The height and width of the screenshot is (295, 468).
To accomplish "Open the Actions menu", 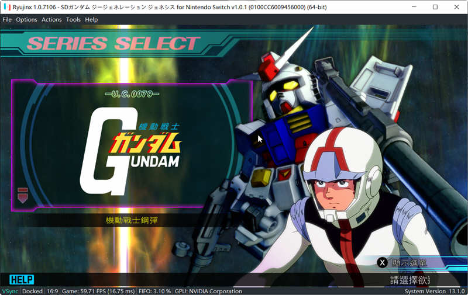I will 51,20.
